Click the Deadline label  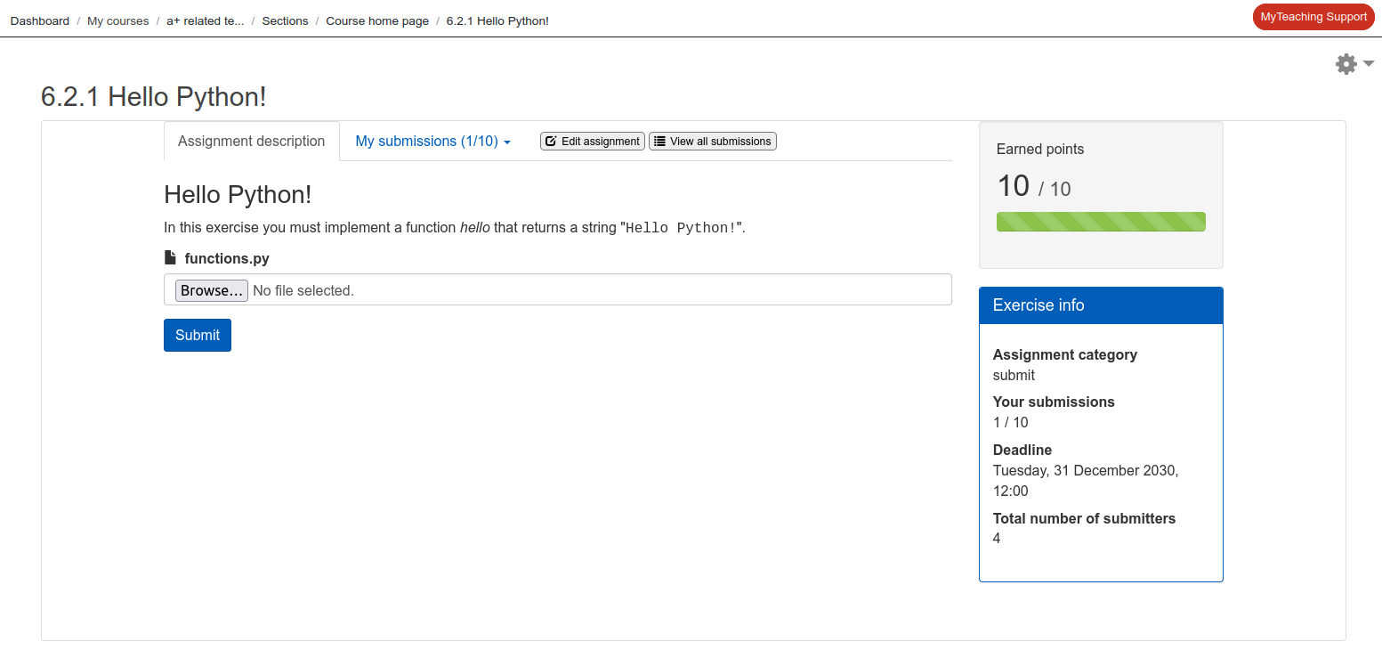point(1022,450)
